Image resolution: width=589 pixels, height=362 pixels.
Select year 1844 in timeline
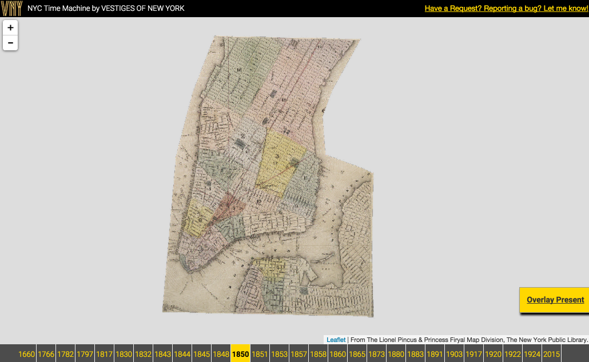[182, 354]
